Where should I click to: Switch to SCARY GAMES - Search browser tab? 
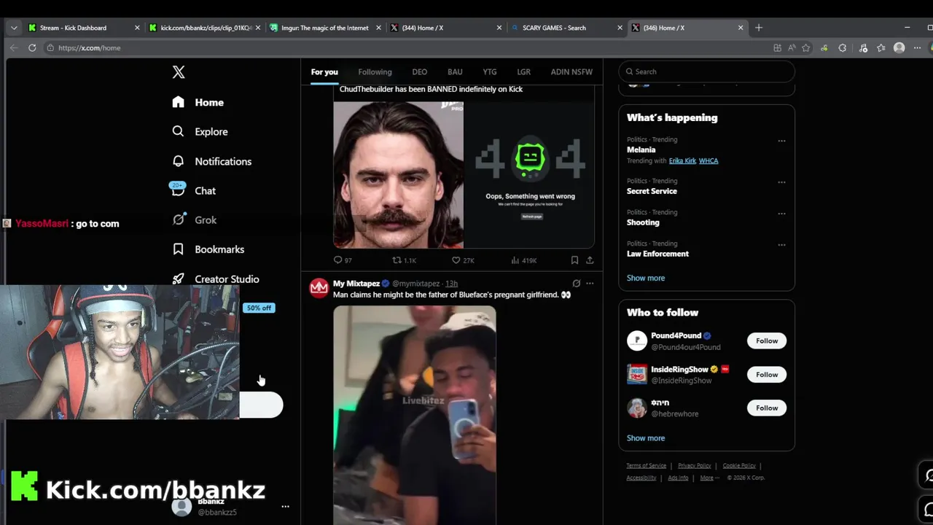[x=566, y=28]
